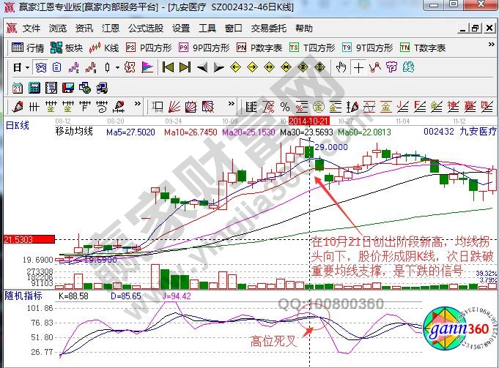Click the black right triangle arrow
Viewport: 499px width, 368px height.
(x=218, y=68)
